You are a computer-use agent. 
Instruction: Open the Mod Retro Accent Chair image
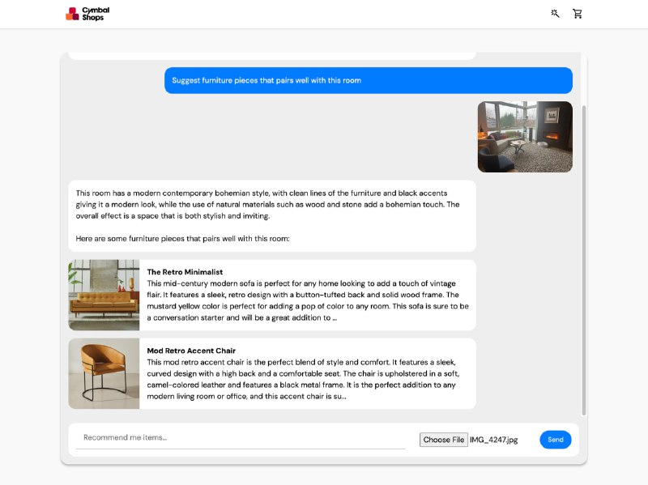coord(104,374)
